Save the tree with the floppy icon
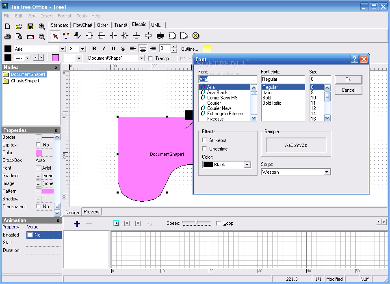 [x=30, y=26]
